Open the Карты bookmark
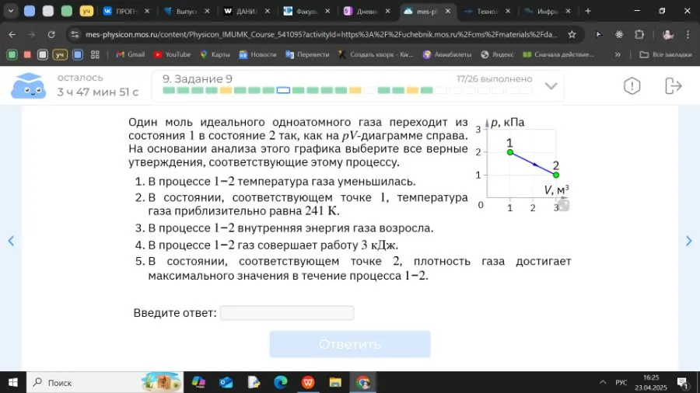Image resolution: width=700 pixels, height=393 pixels. 215,54
